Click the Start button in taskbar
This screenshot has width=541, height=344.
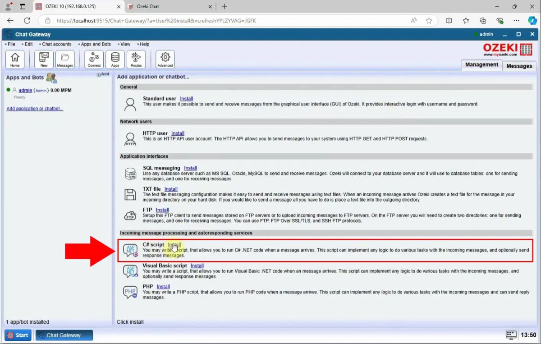pyautogui.click(x=18, y=335)
